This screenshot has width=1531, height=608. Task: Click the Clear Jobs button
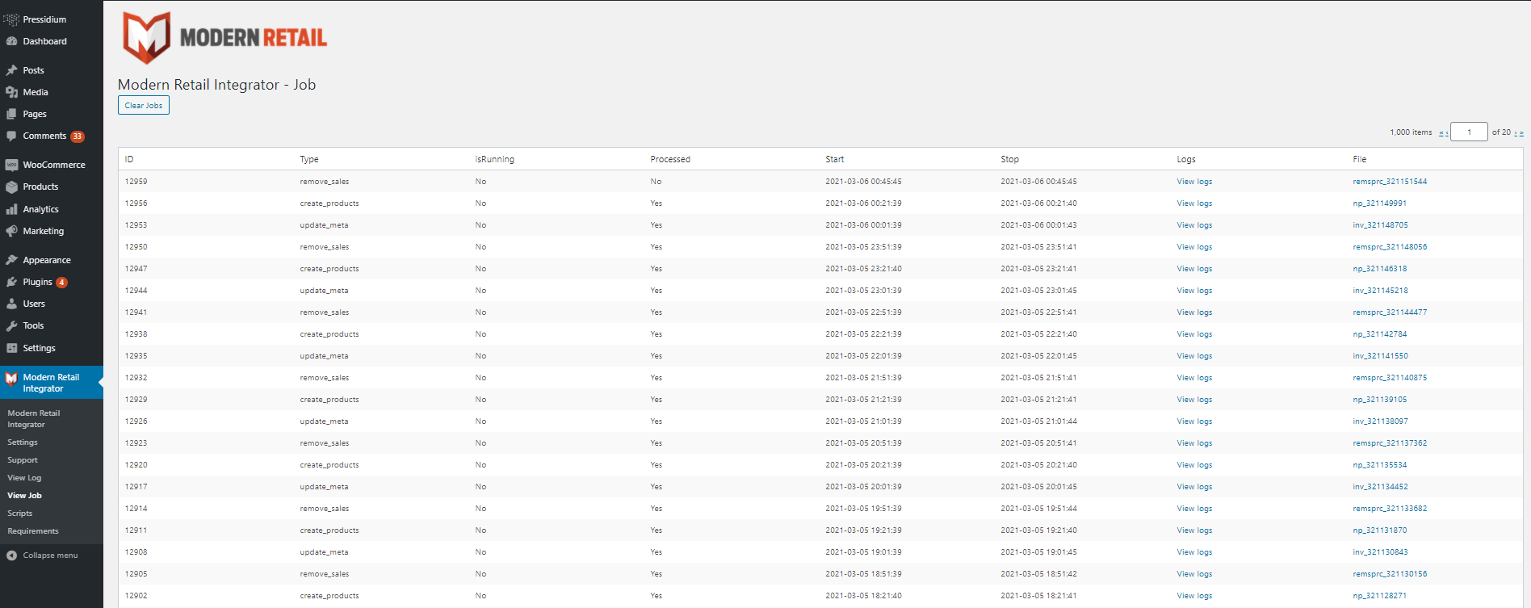(144, 106)
